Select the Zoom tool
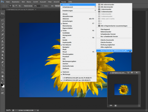This screenshot has height=112, width=148. (2, 79)
